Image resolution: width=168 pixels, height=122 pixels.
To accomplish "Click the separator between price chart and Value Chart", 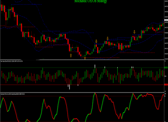I will coord(82,60).
